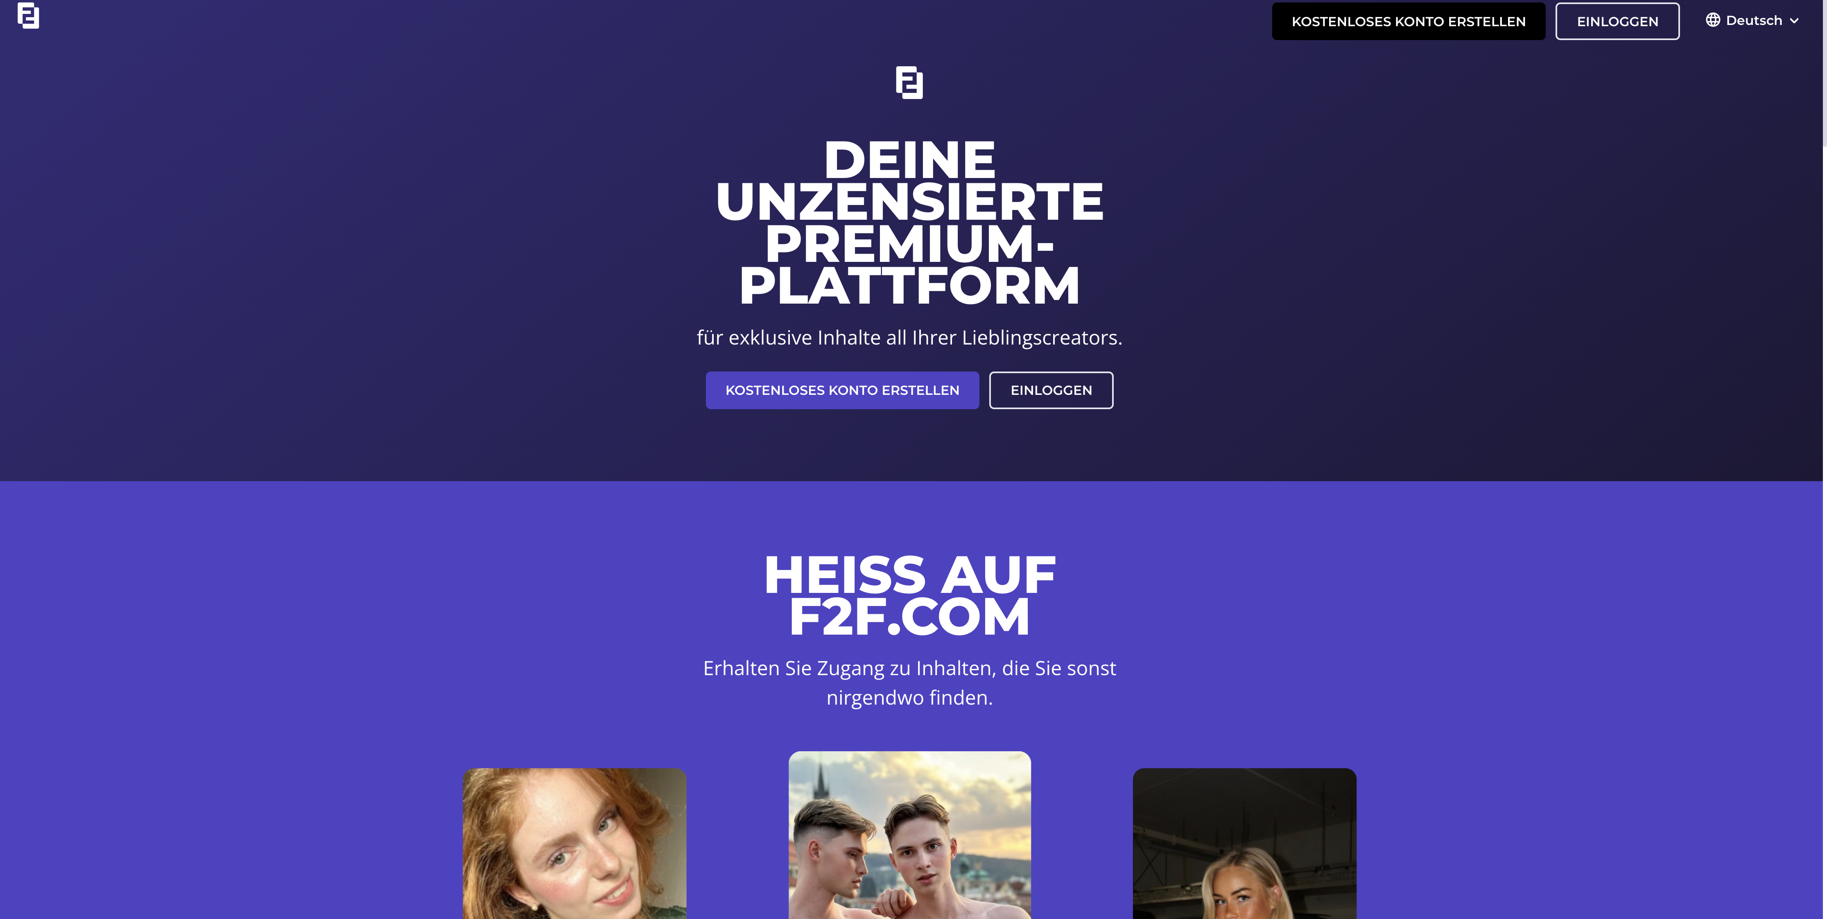Click the tagline about exklusive Inhalte Lieblingscreators
The width and height of the screenshot is (1827, 919).
click(909, 337)
